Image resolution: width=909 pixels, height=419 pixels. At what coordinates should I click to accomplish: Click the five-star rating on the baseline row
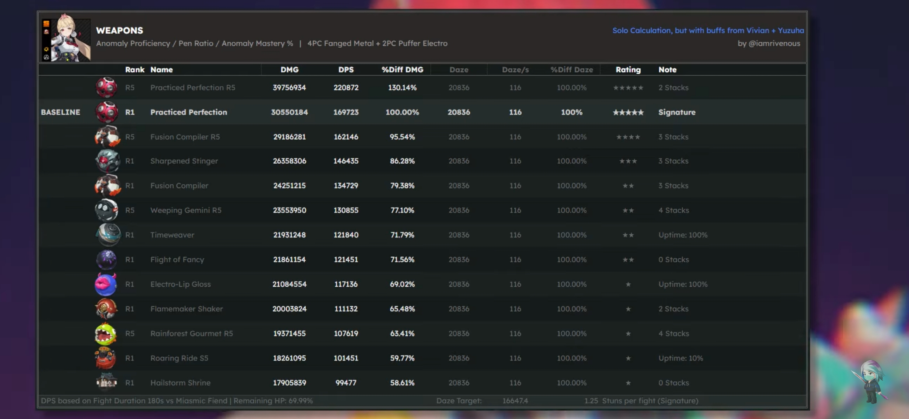[x=628, y=113]
